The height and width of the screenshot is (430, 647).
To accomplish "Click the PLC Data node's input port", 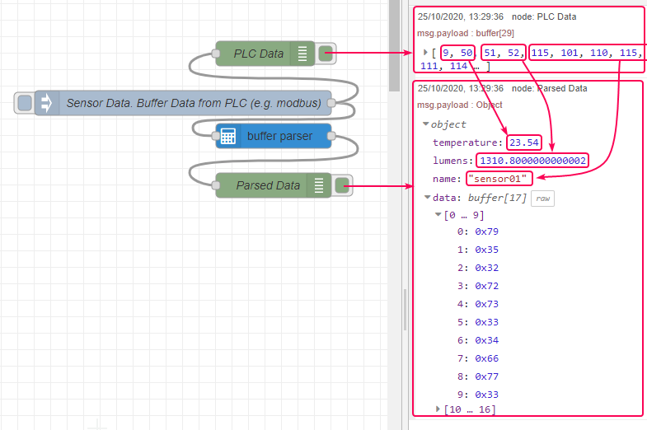I will pos(216,54).
